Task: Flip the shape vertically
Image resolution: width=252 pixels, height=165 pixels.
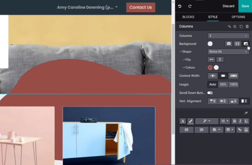Action: click(x=220, y=60)
